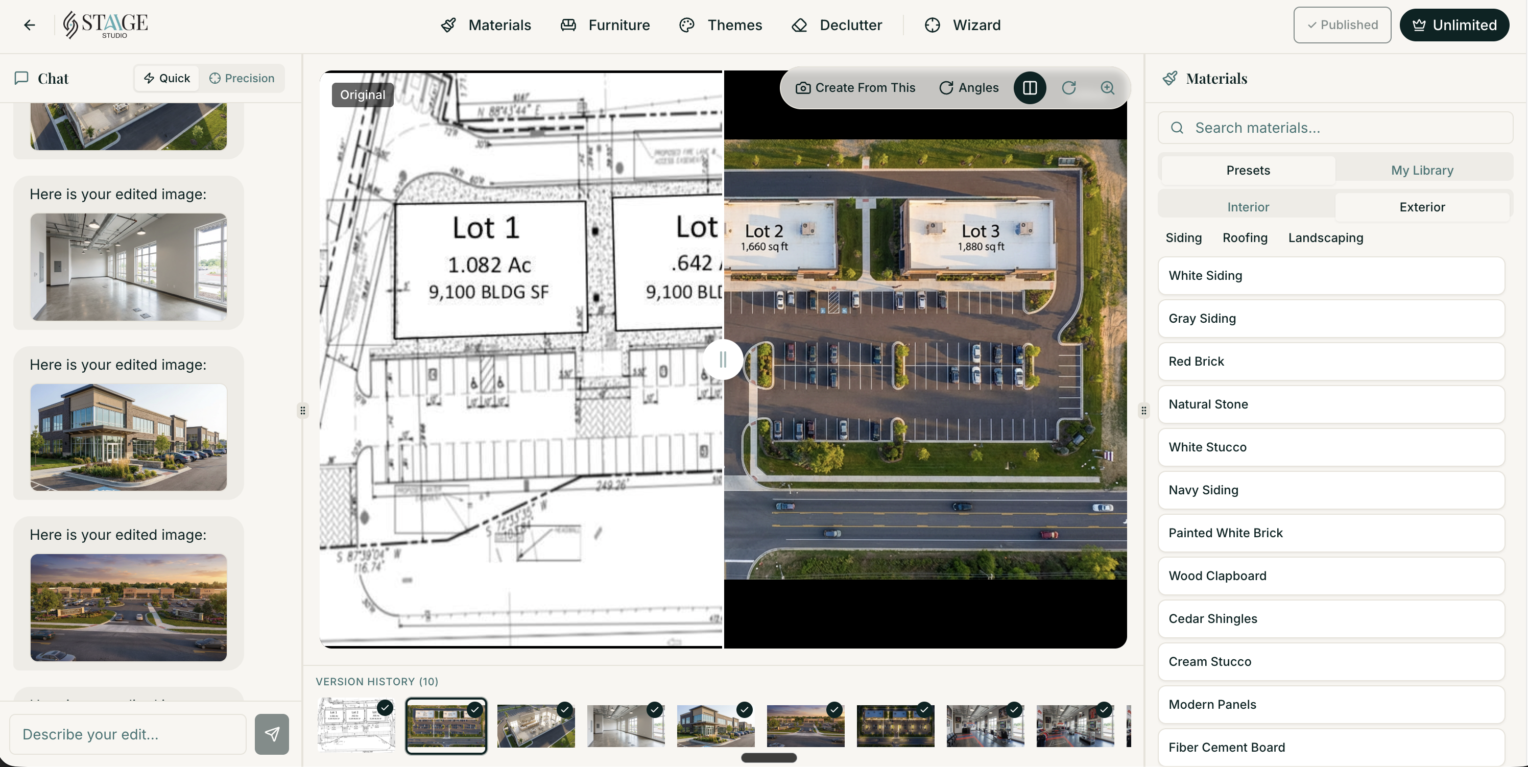Click the Create From This button
1528x767 pixels.
(x=856, y=88)
